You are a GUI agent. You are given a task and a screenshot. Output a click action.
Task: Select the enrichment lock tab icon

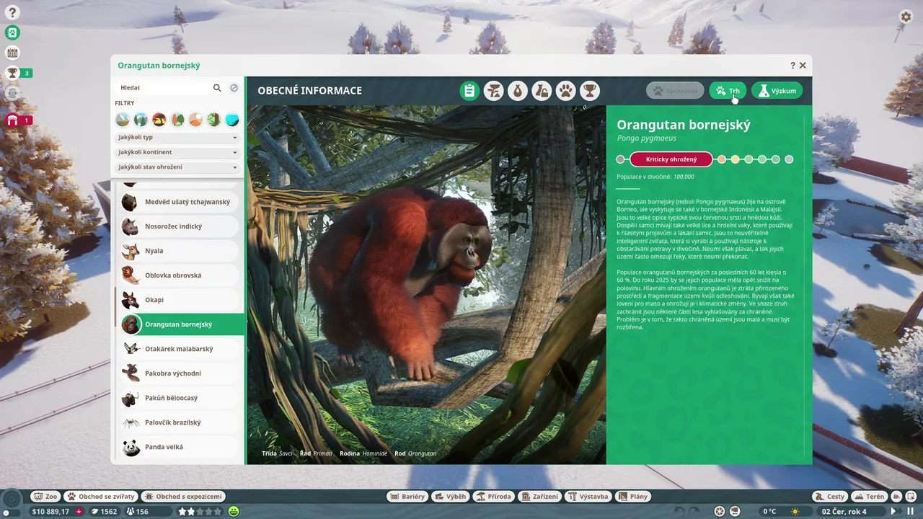tap(542, 91)
